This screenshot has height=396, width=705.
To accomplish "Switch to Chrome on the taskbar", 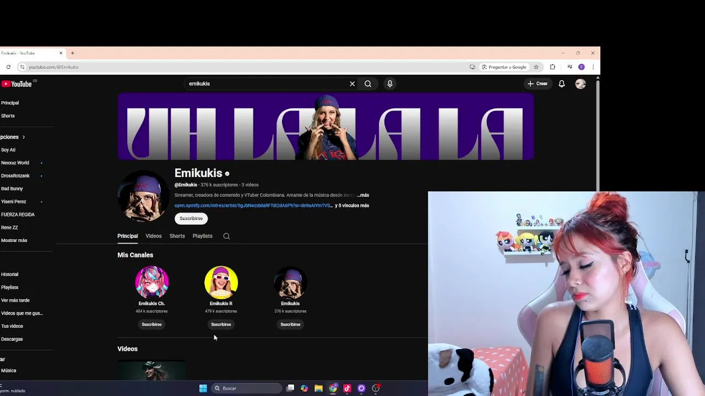I will click(333, 388).
